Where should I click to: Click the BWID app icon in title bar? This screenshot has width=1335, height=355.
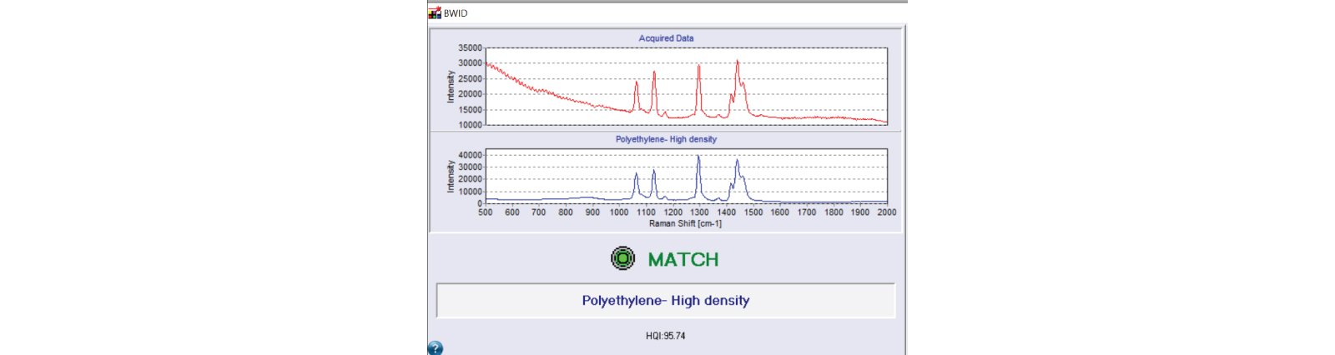[x=435, y=13]
